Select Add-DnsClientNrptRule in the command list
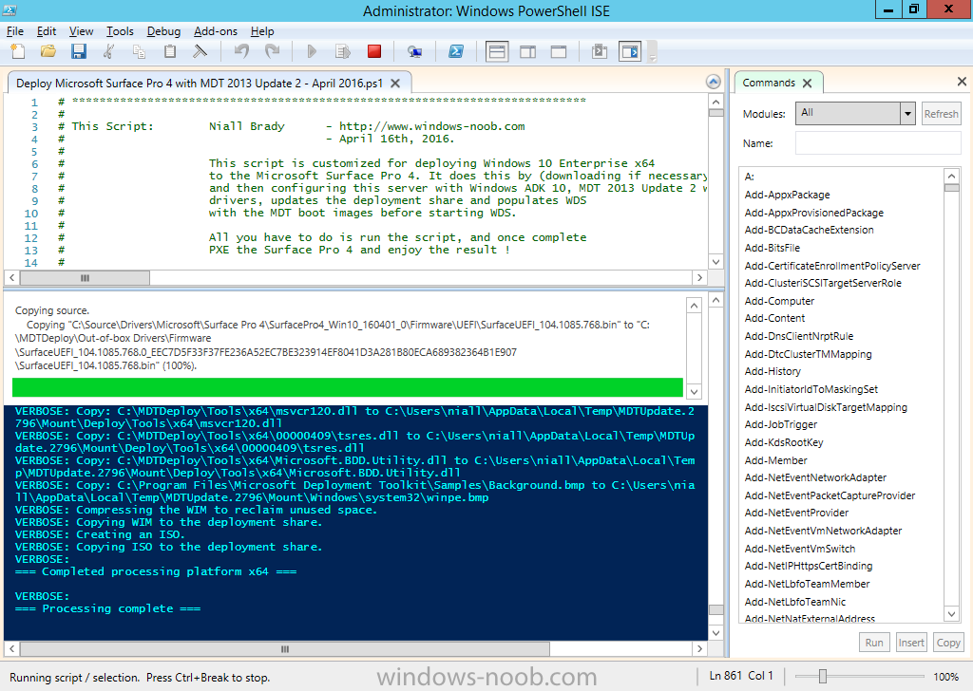 tap(798, 337)
